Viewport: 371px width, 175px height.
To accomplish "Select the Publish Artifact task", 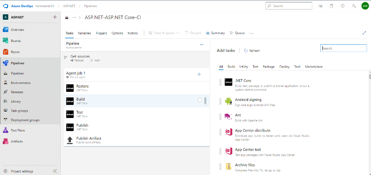I will pyautogui.click(x=137, y=140).
